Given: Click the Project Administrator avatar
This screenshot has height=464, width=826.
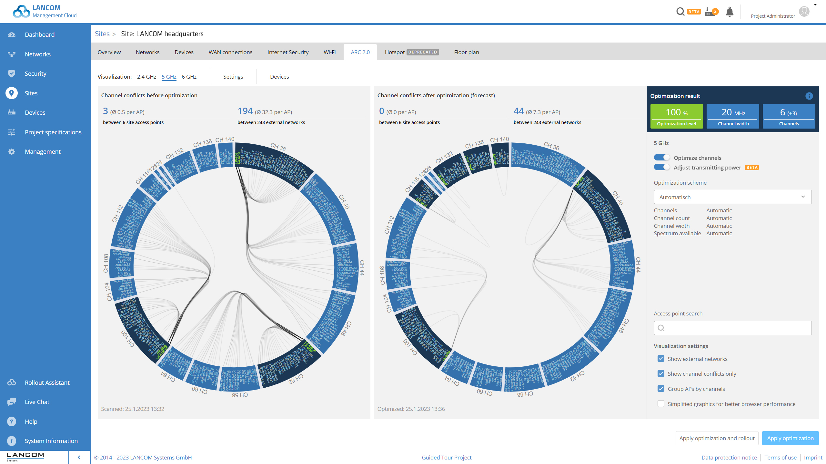Looking at the screenshot, I should coord(804,12).
